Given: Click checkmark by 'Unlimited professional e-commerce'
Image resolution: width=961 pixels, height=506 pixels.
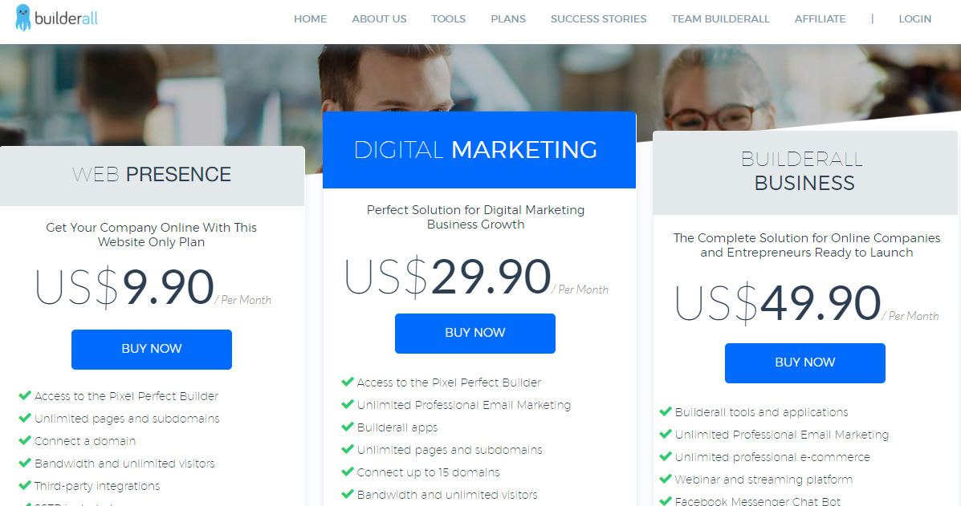Looking at the screenshot, I should pyautogui.click(x=666, y=455).
